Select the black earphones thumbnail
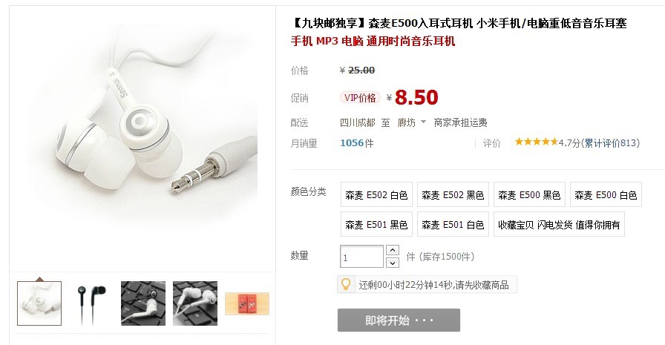 pyautogui.click(x=91, y=303)
